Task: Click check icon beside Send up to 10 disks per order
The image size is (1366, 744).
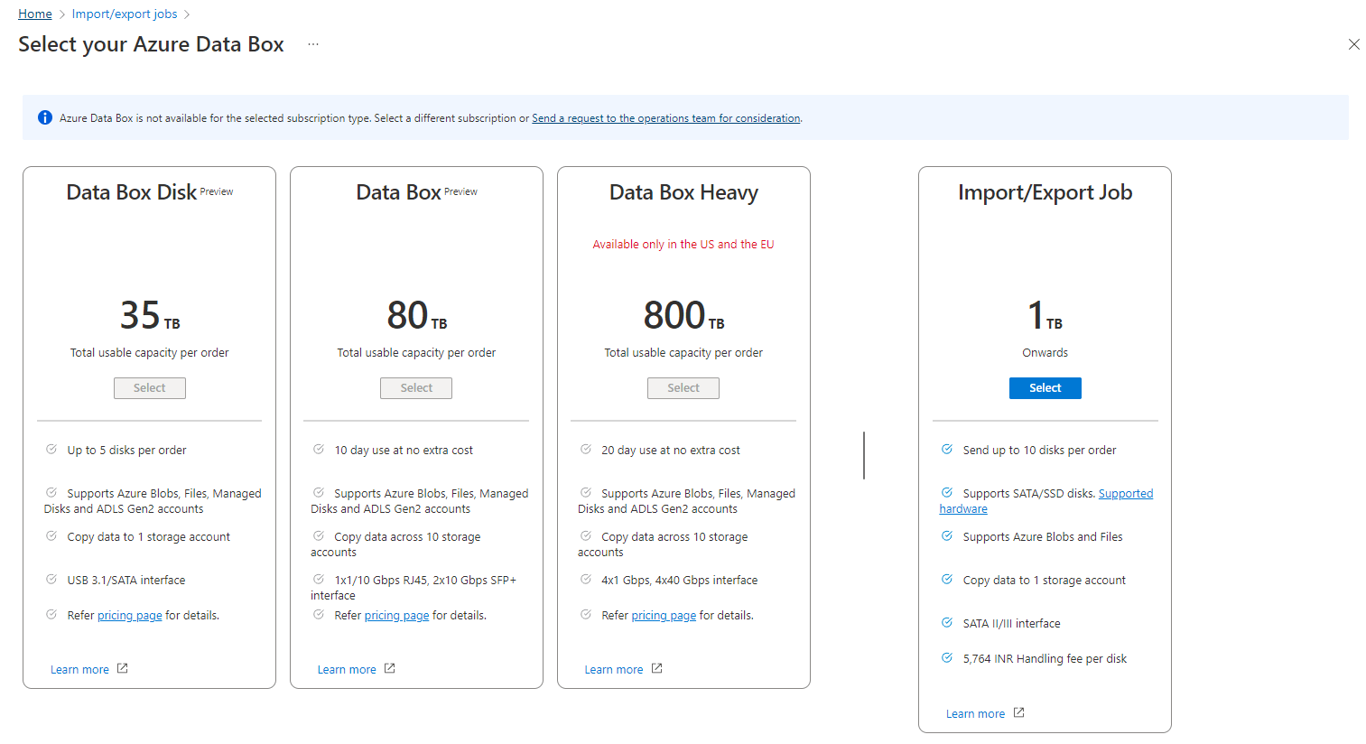Action: [947, 449]
